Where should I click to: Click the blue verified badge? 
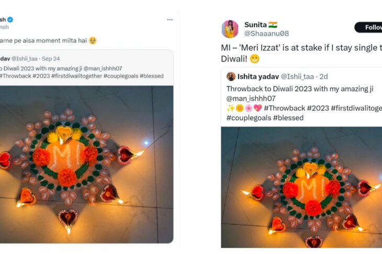coord(10,19)
